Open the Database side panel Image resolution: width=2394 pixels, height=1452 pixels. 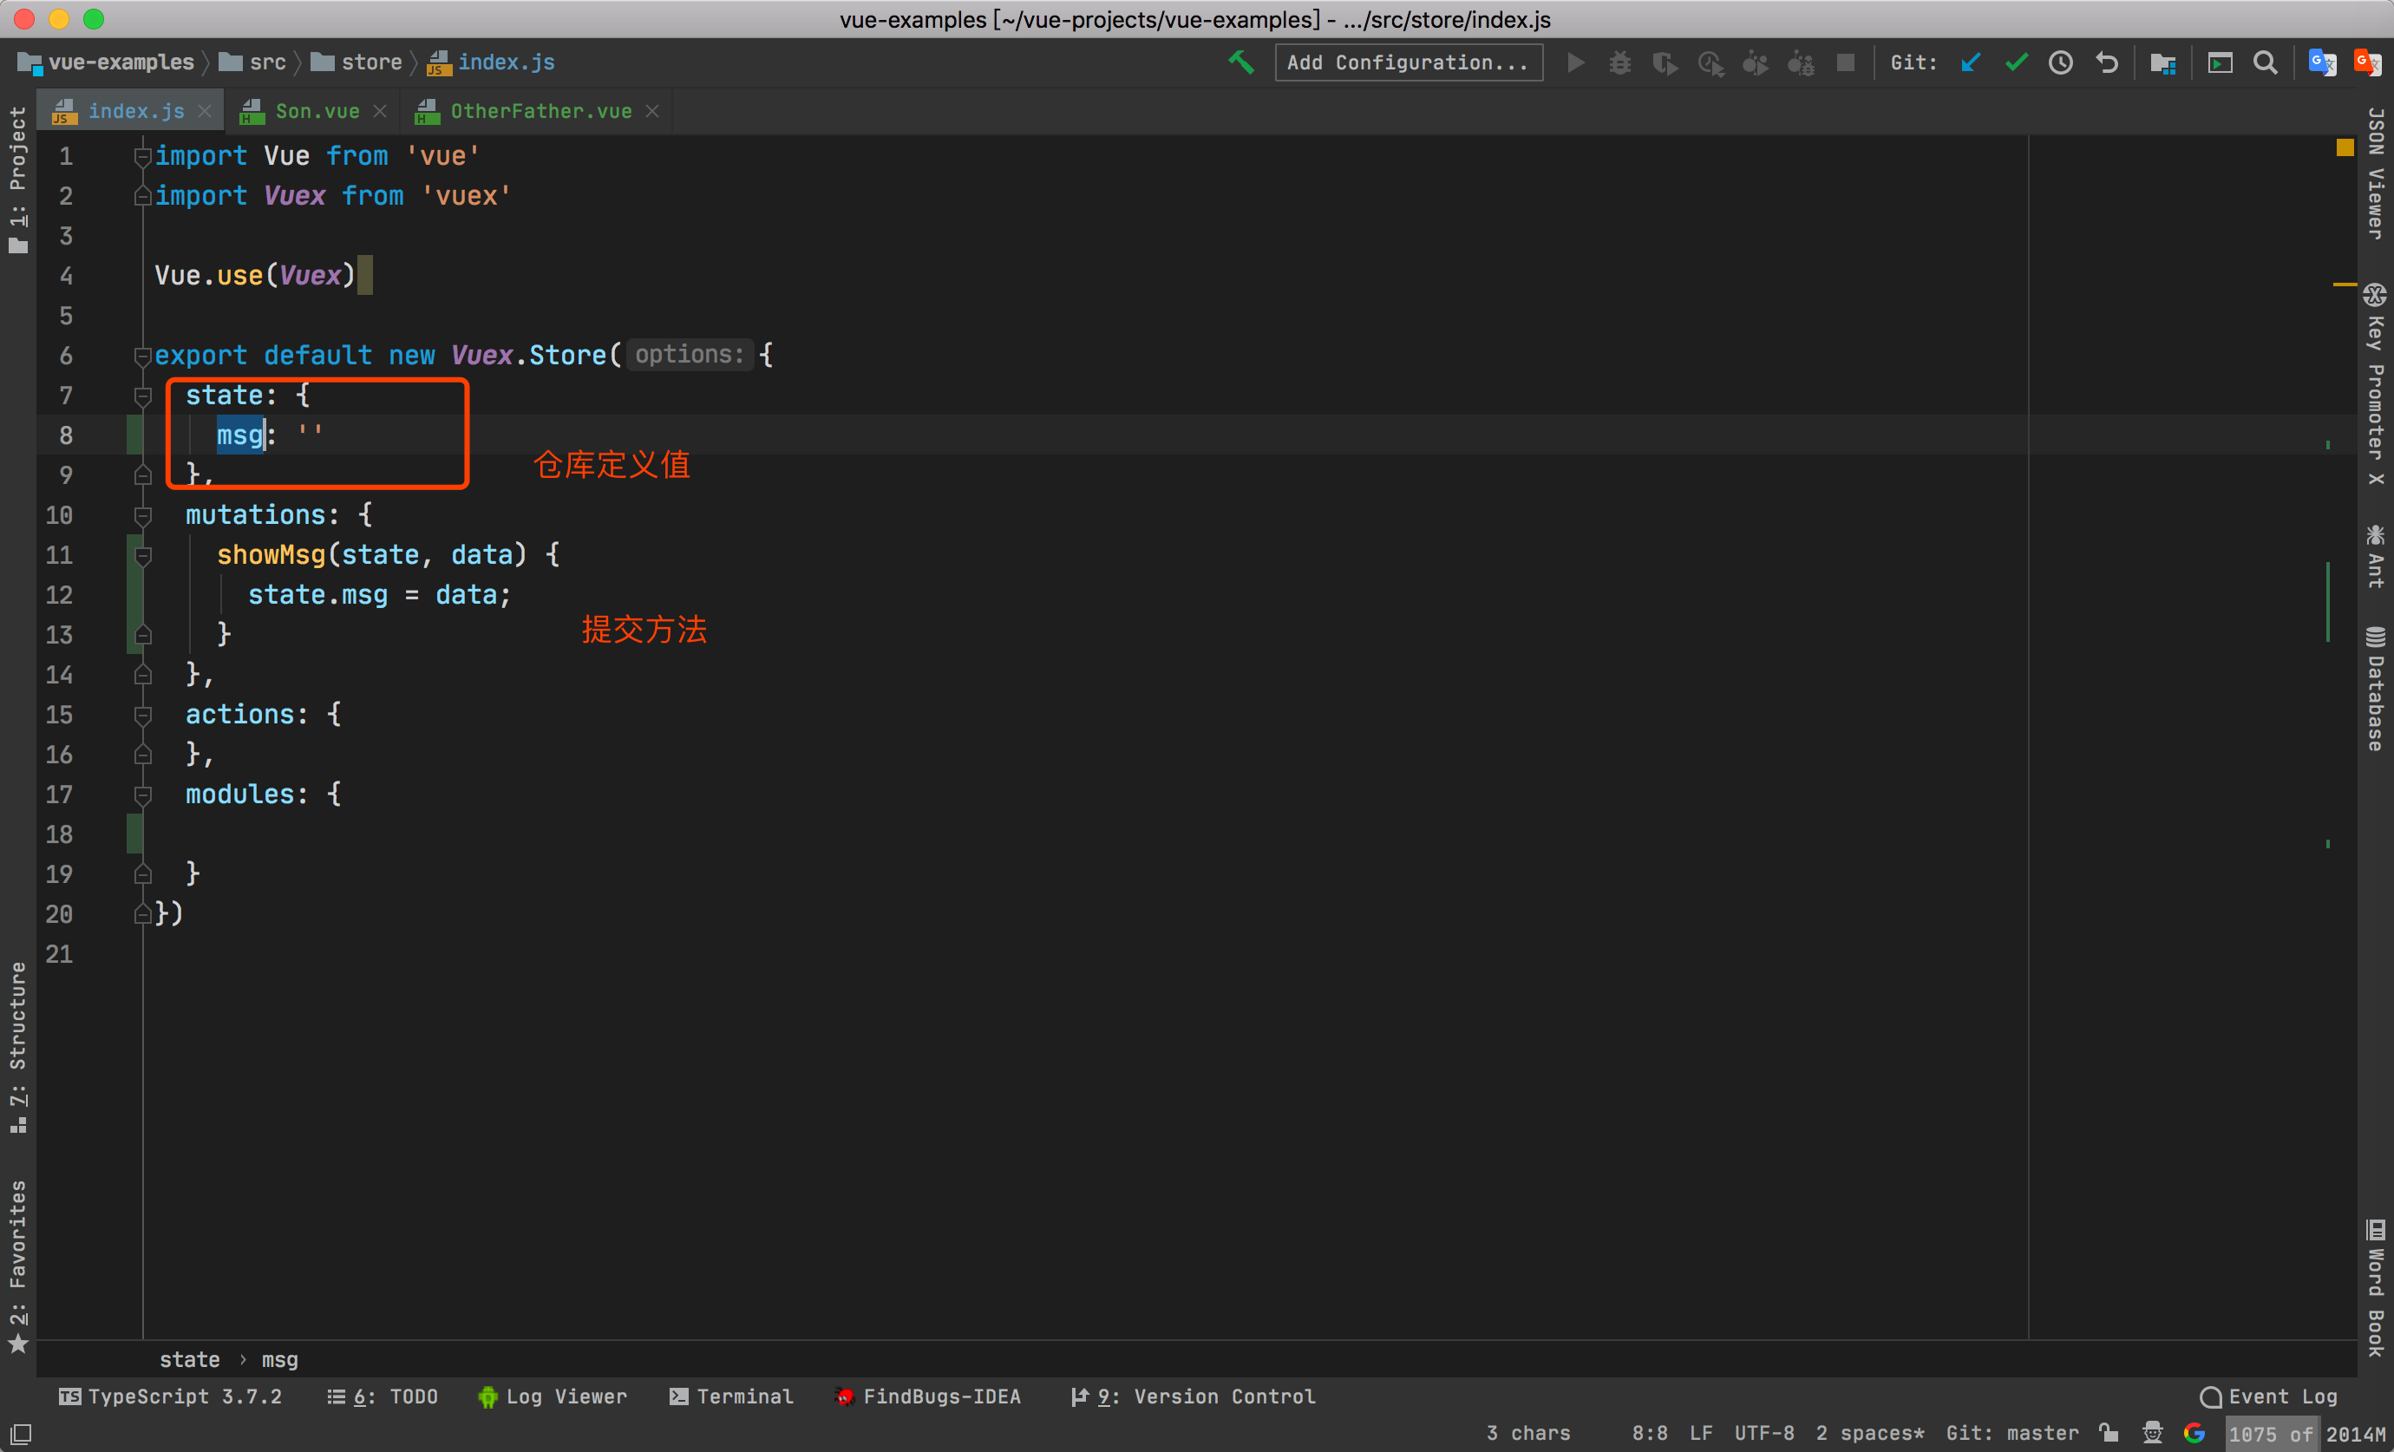(x=2376, y=688)
